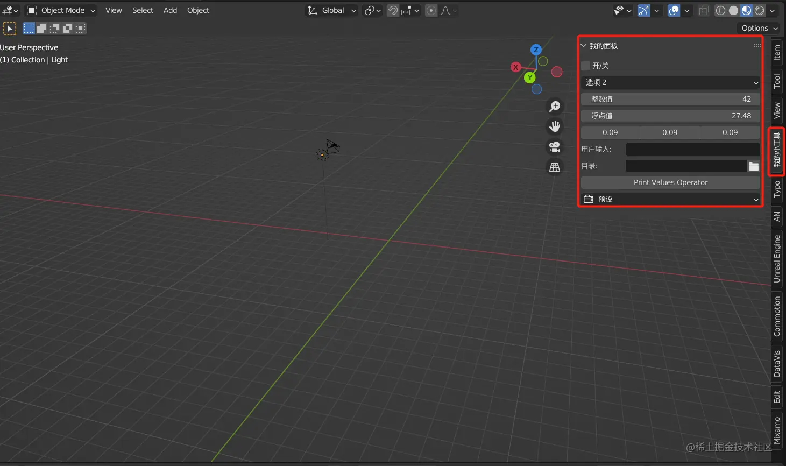Switch to the 我的小工具 sidebar tab
The image size is (786, 466).
coord(777,151)
